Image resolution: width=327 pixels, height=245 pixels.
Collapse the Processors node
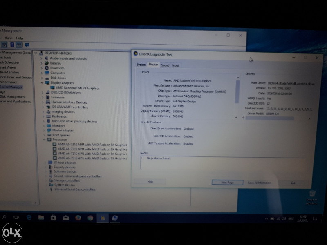coord(44,140)
